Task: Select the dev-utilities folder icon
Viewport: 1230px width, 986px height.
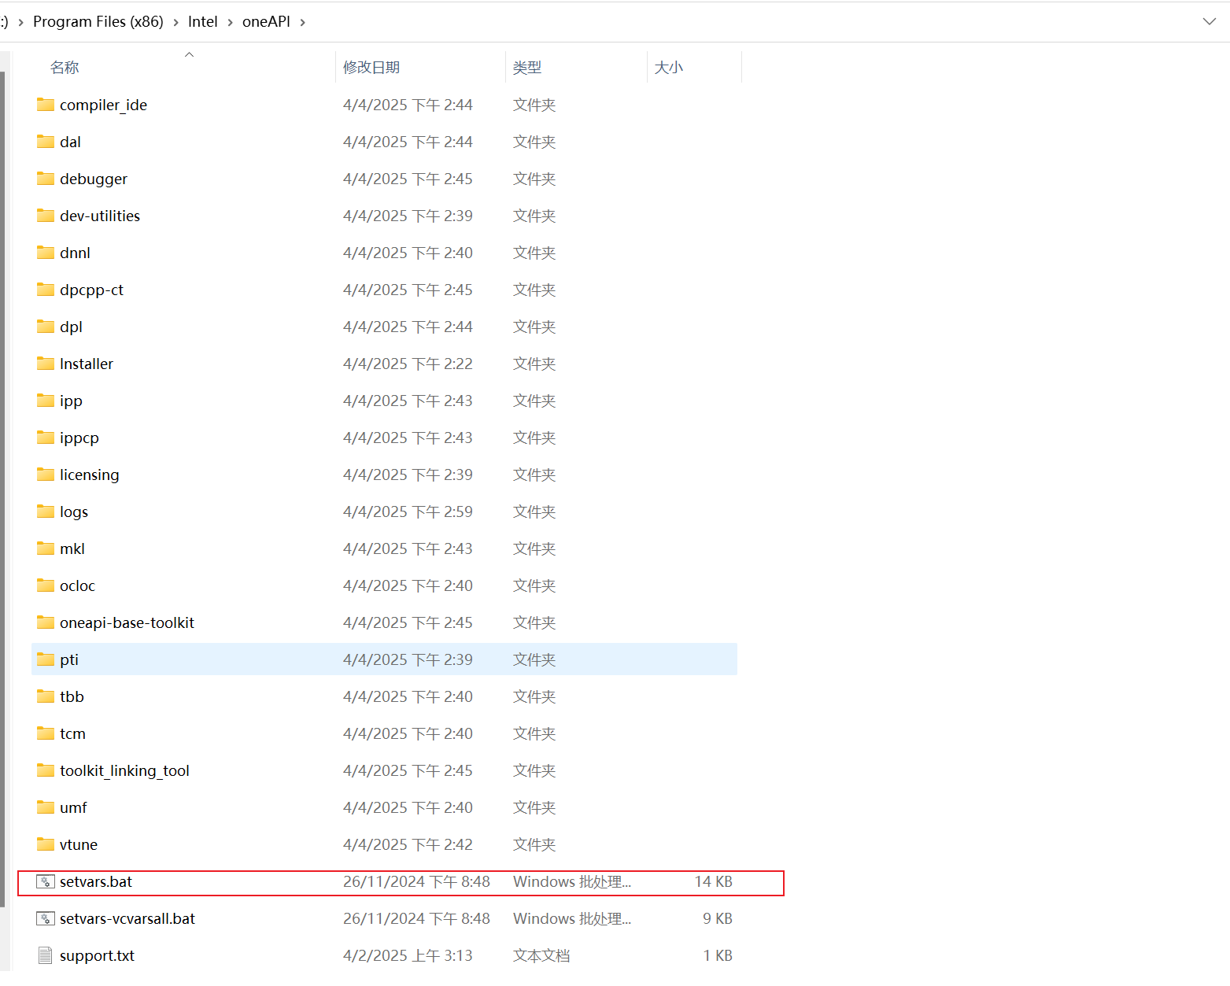Action: coord(46,216)
